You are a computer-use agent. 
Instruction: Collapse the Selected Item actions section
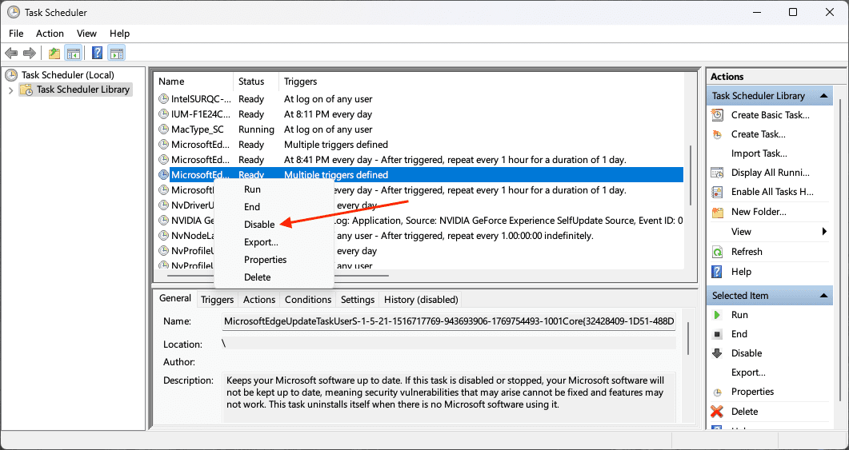823,295
